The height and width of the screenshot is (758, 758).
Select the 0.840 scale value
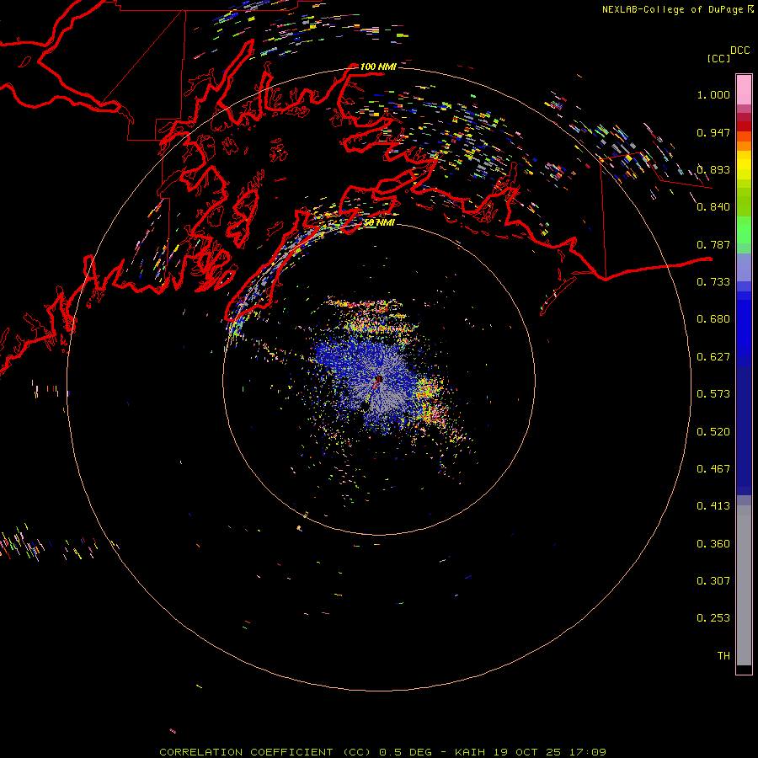pyautogui.click(x=713, y=207)
